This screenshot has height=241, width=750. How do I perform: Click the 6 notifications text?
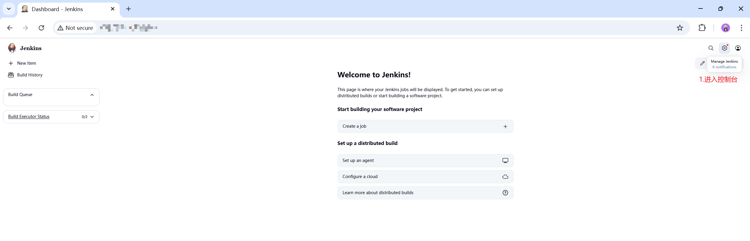(x=724, y=67)
